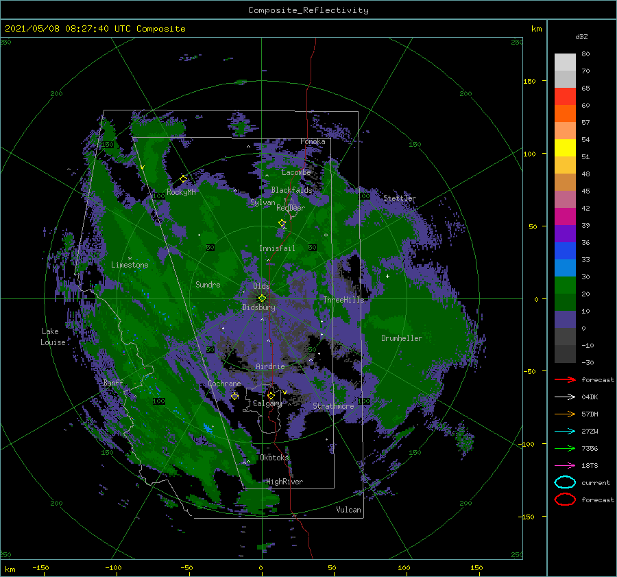Image resolution: width=617 pixels, height=577 pixels.
Task: Click the Sundre label
Action: point(208,284)
